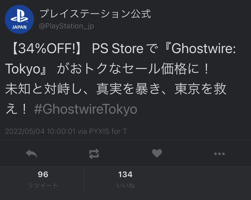Open the プレイステーション公式 display name

click(x=95, y=14)
